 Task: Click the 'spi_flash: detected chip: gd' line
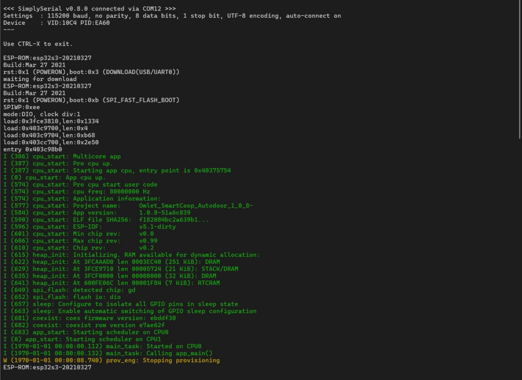click(x=69, y=290)
